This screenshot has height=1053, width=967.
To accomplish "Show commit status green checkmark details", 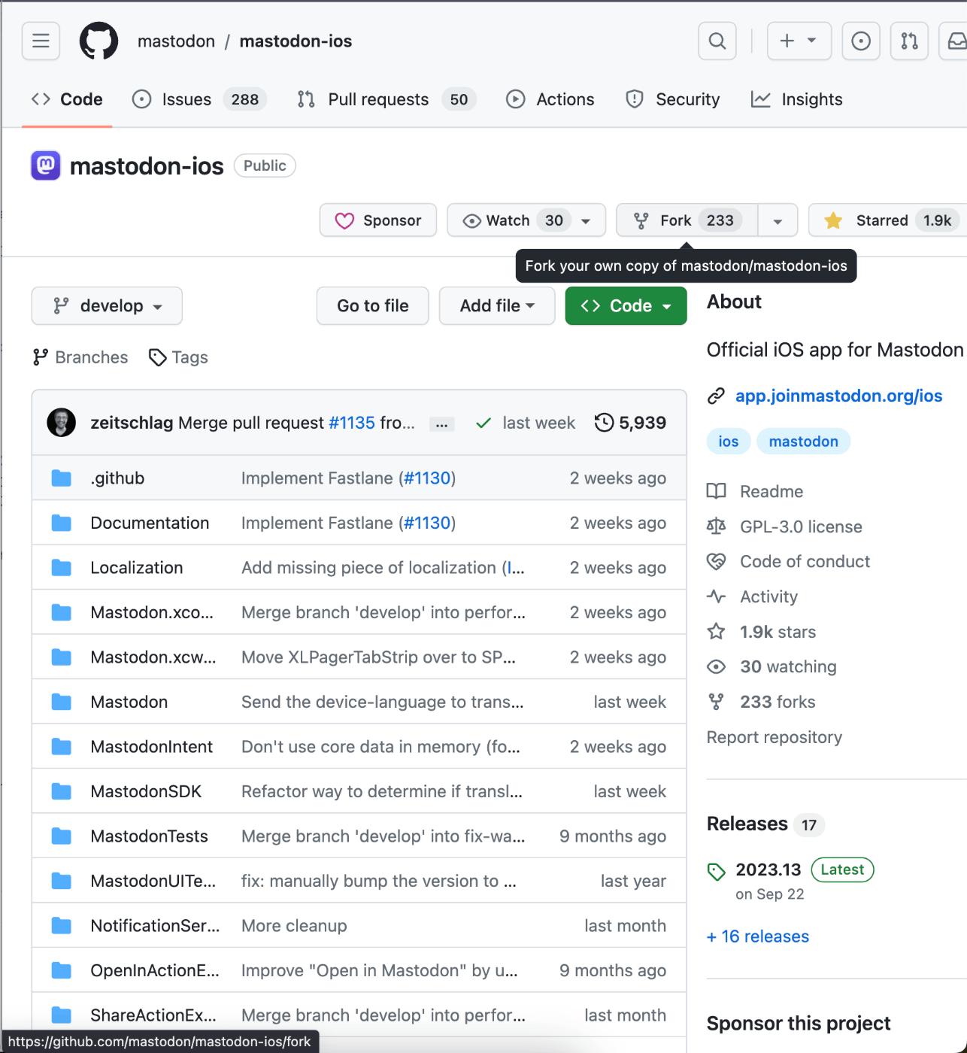I will pos(483,423).
